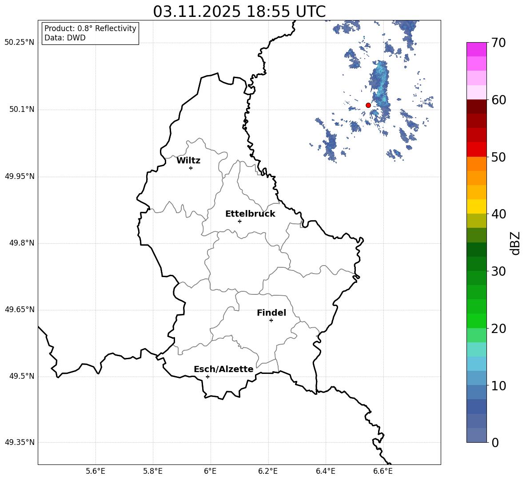Click the 50 colorbar tick label
526x480 pixels.
point(498,157)
